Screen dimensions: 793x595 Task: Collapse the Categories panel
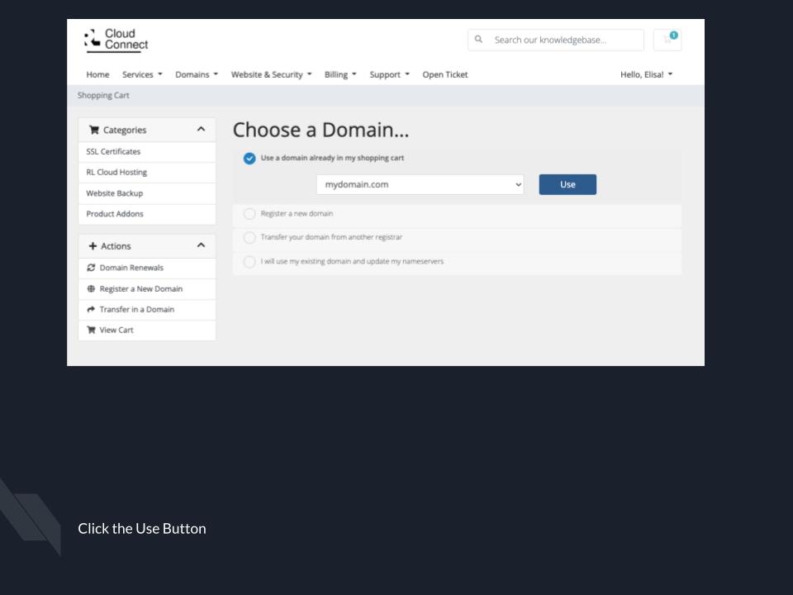[201, 130]
